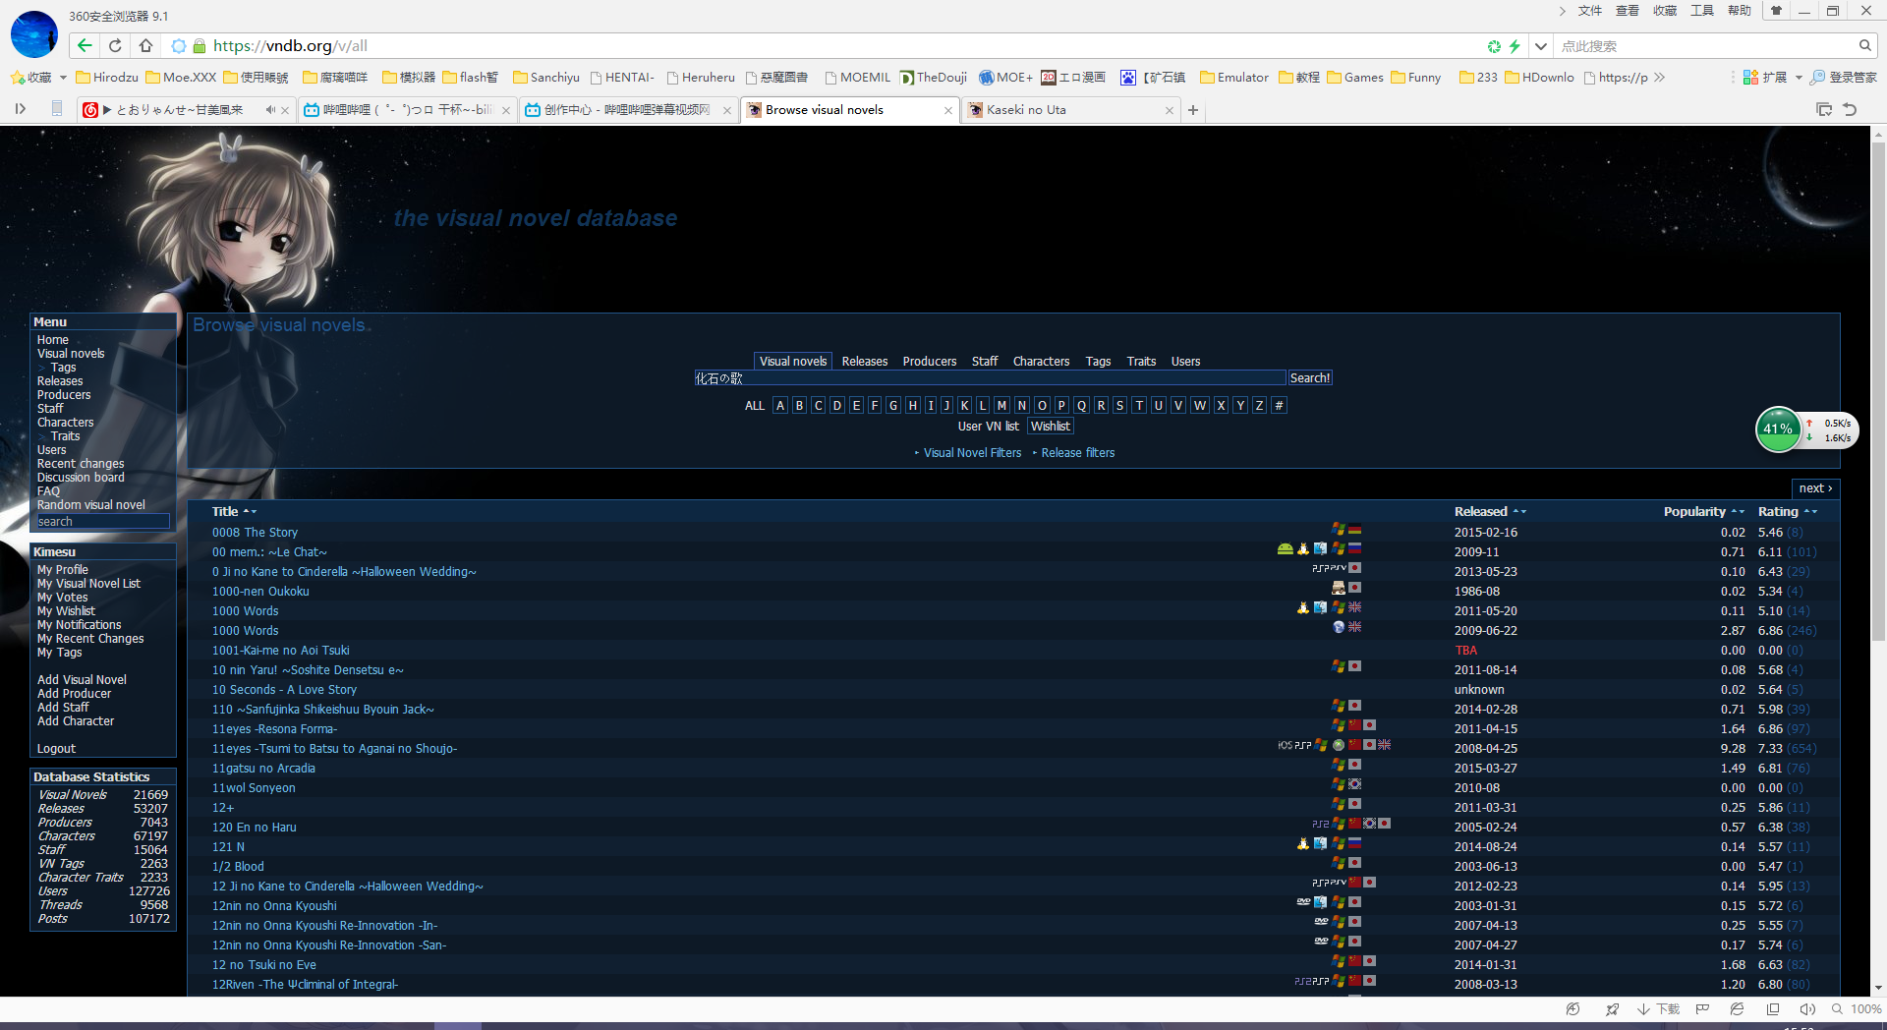Focus the visual novel search field
This screenshot has height=1030, width=1887.
pyautogui.click(x=990, y=378)
